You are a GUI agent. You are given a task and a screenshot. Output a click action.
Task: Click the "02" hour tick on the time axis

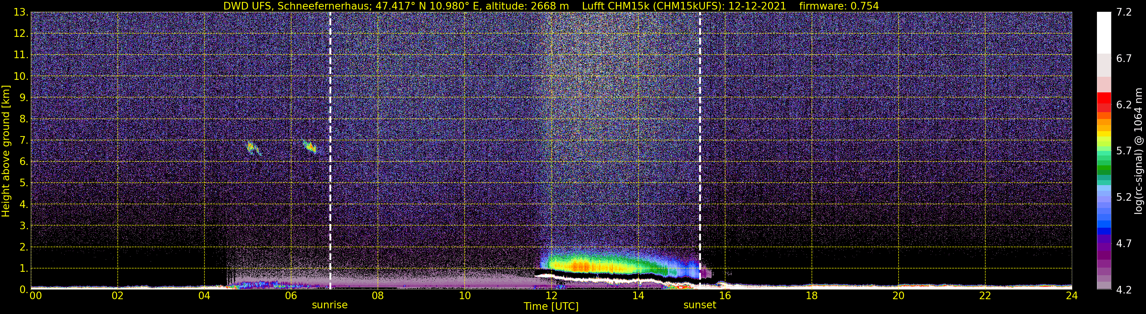[x=118, y=296]
